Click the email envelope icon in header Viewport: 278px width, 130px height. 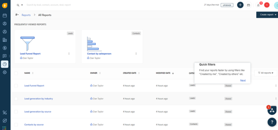point(248,5)
